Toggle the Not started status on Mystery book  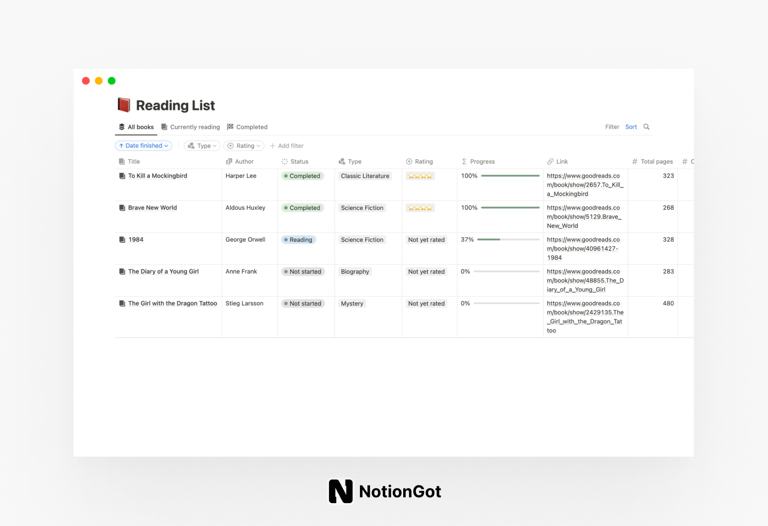tap(303, 303)
